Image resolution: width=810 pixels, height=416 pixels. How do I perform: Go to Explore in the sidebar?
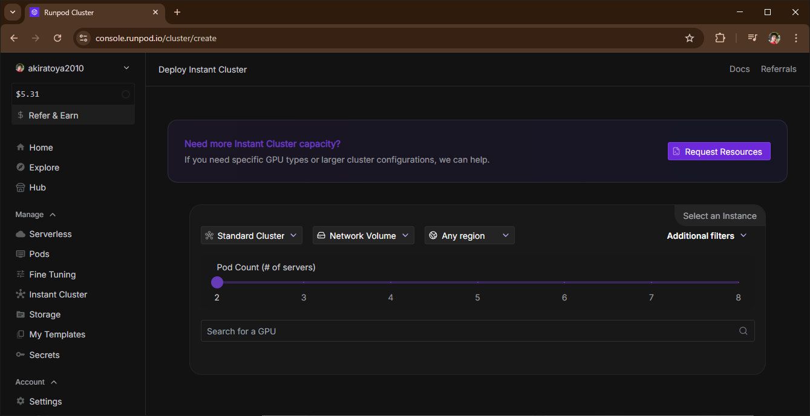[x=38, y=167]
